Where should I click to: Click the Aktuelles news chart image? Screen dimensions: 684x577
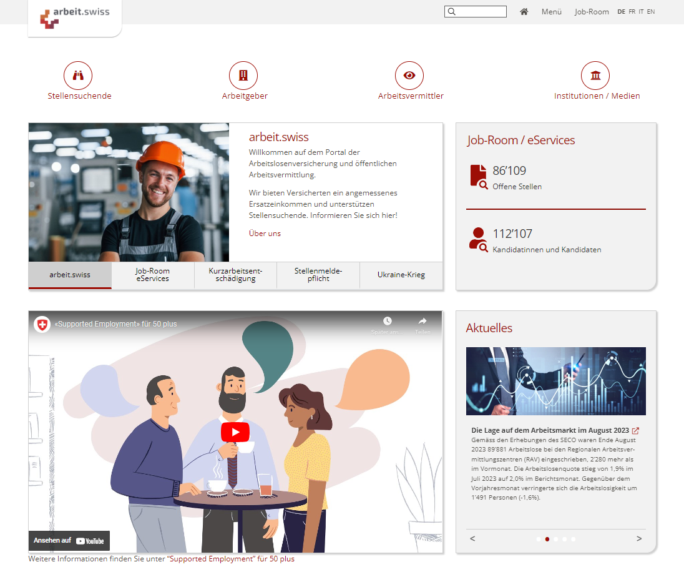555,382
